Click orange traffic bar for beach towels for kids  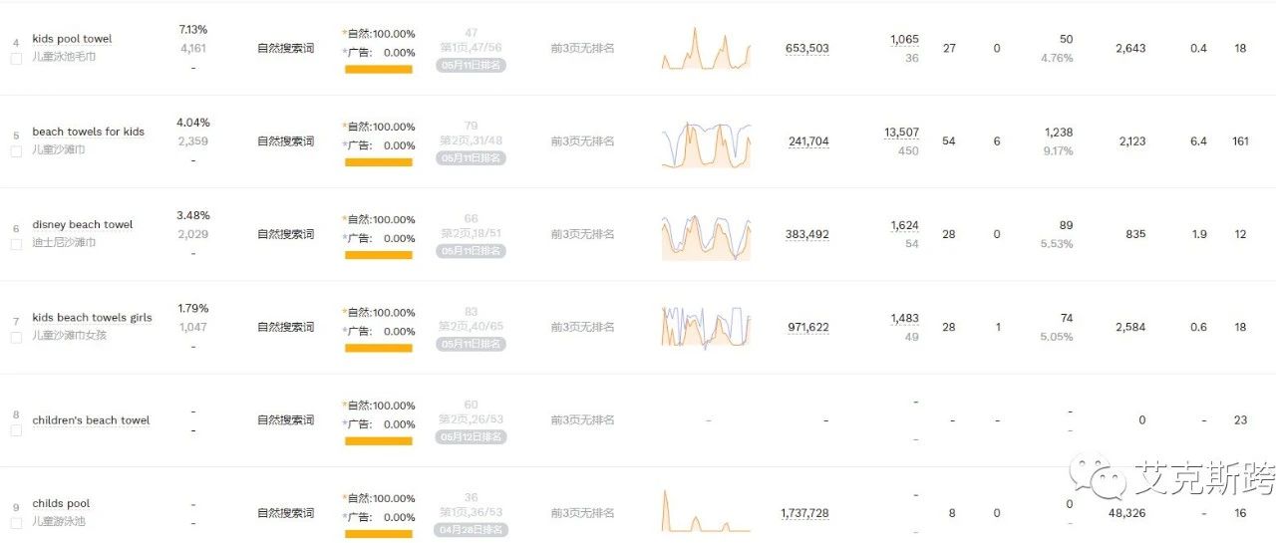pyautogui.click(x=379, y=162)
